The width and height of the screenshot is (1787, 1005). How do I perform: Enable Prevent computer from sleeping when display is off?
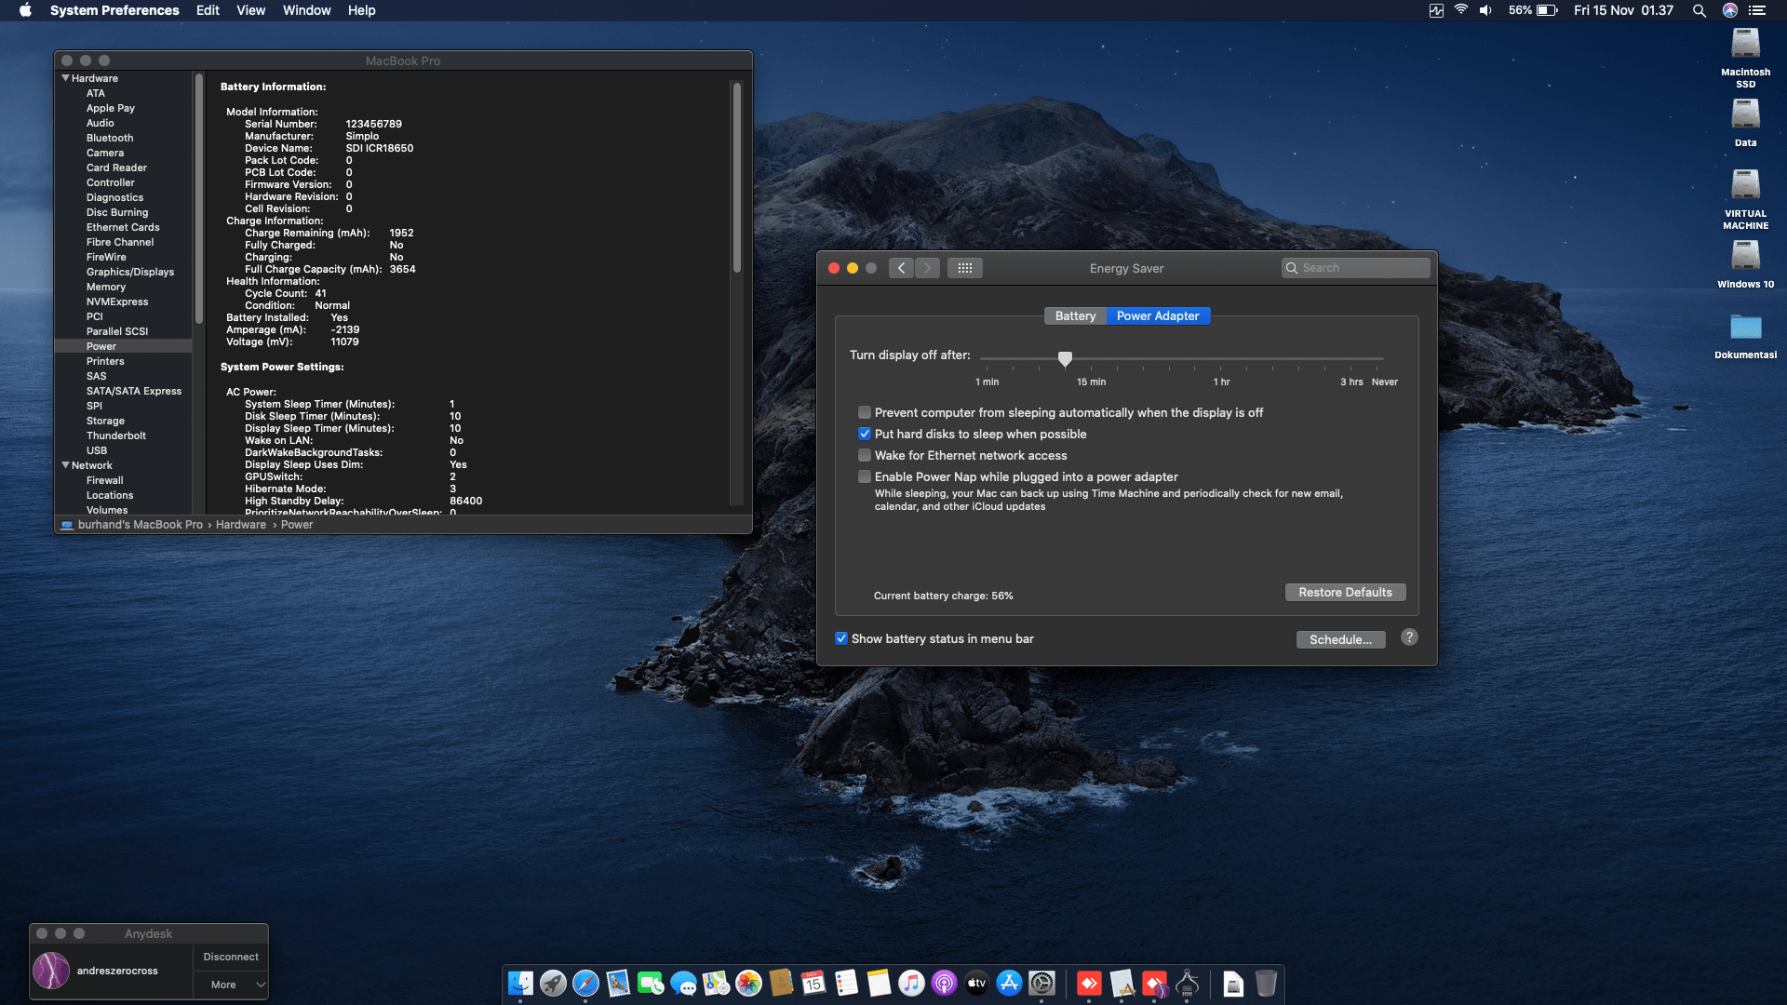pyautogui.click(x=865, y=412)
